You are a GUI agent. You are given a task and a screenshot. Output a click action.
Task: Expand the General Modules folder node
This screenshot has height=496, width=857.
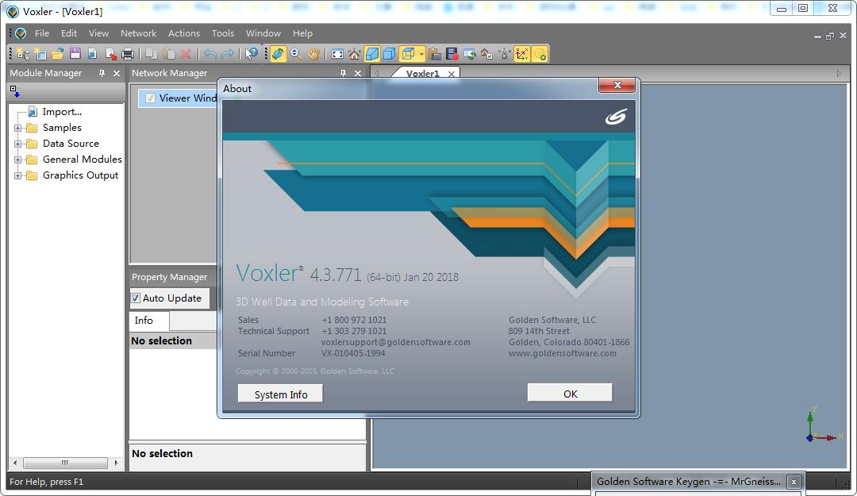click(18, 160)
